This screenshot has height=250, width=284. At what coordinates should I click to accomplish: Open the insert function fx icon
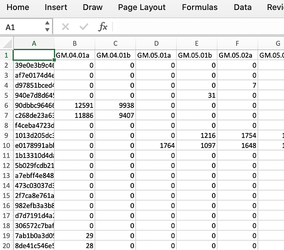pos(102,26)
